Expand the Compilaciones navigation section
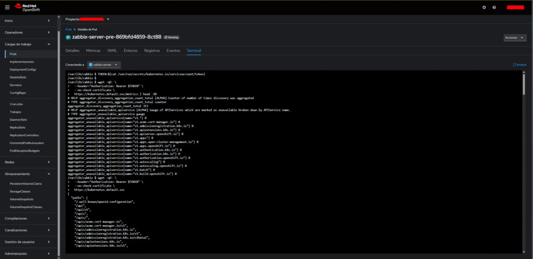 28,218
